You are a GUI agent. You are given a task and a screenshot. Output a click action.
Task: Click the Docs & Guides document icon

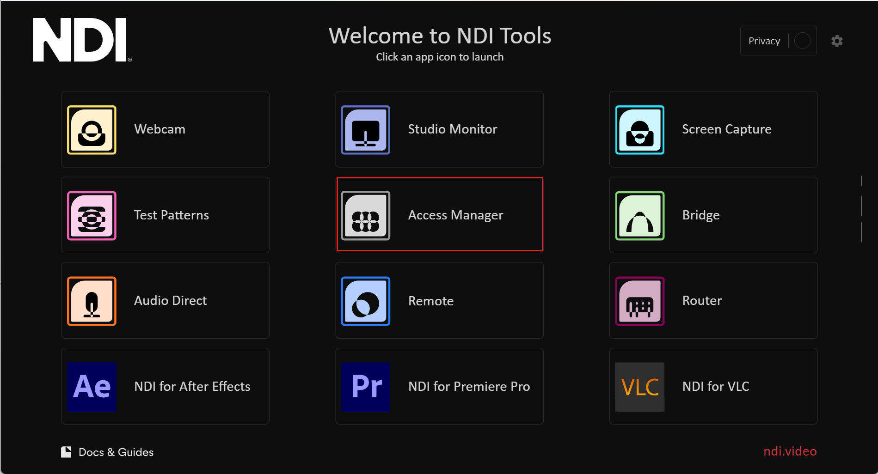click(x=66, y=452)
